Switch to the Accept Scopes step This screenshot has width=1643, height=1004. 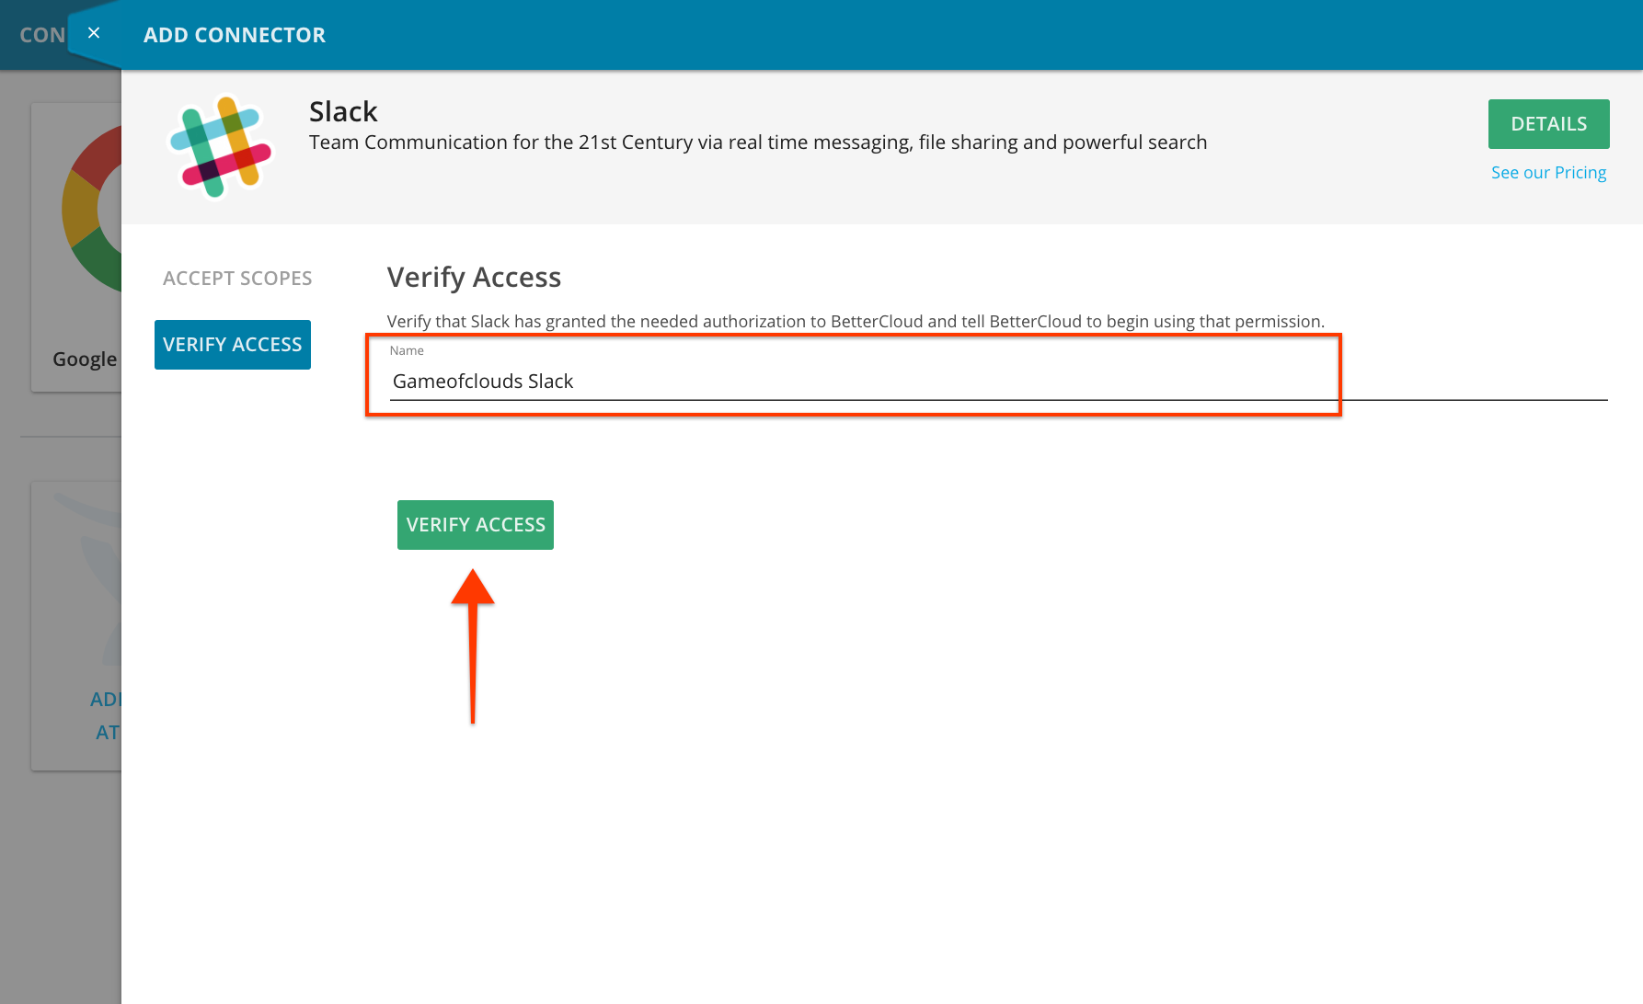pos(237,279)
